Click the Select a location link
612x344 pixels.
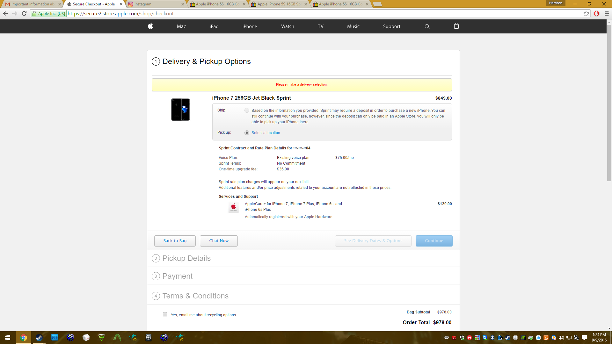pos(266,133)
